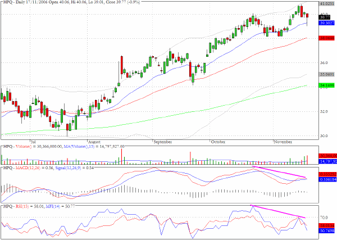Click the September month label
The height and width of the screenshot is (240, 337).
pos(163,142)
